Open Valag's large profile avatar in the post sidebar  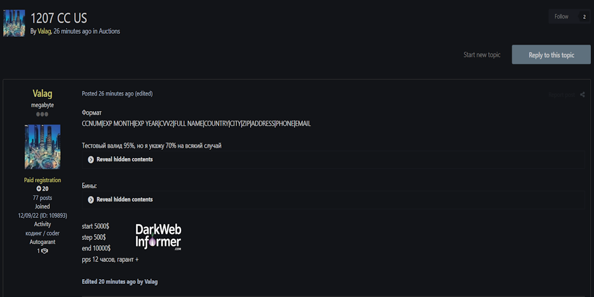point(42,147)
